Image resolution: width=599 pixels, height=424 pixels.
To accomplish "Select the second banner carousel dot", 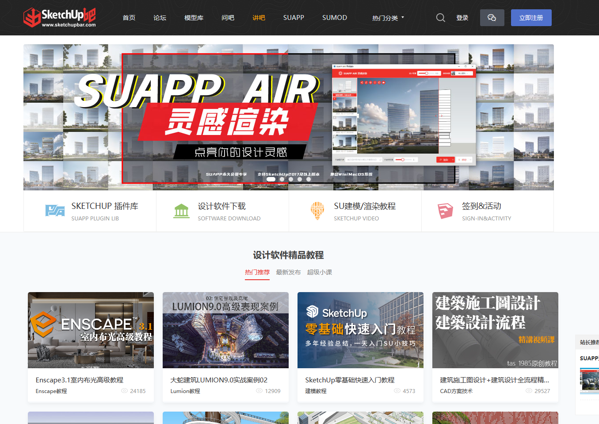I will click(282, 179).
